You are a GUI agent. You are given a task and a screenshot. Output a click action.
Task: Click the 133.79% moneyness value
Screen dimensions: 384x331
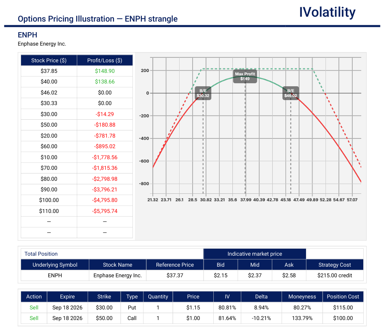pos(302,318)
